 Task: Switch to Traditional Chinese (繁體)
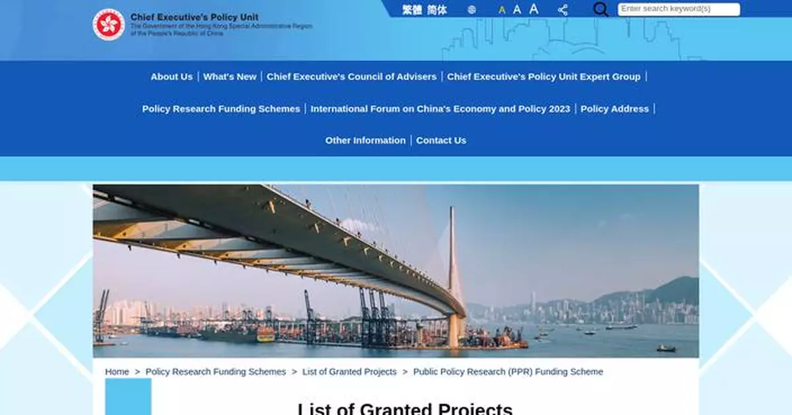click(412, 10)
